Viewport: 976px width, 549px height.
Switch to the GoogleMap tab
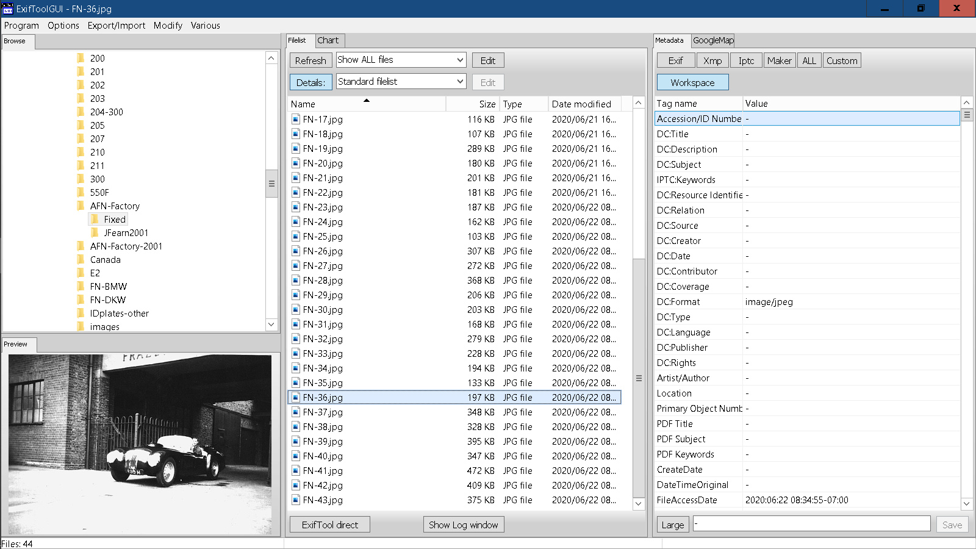[712, 40]
